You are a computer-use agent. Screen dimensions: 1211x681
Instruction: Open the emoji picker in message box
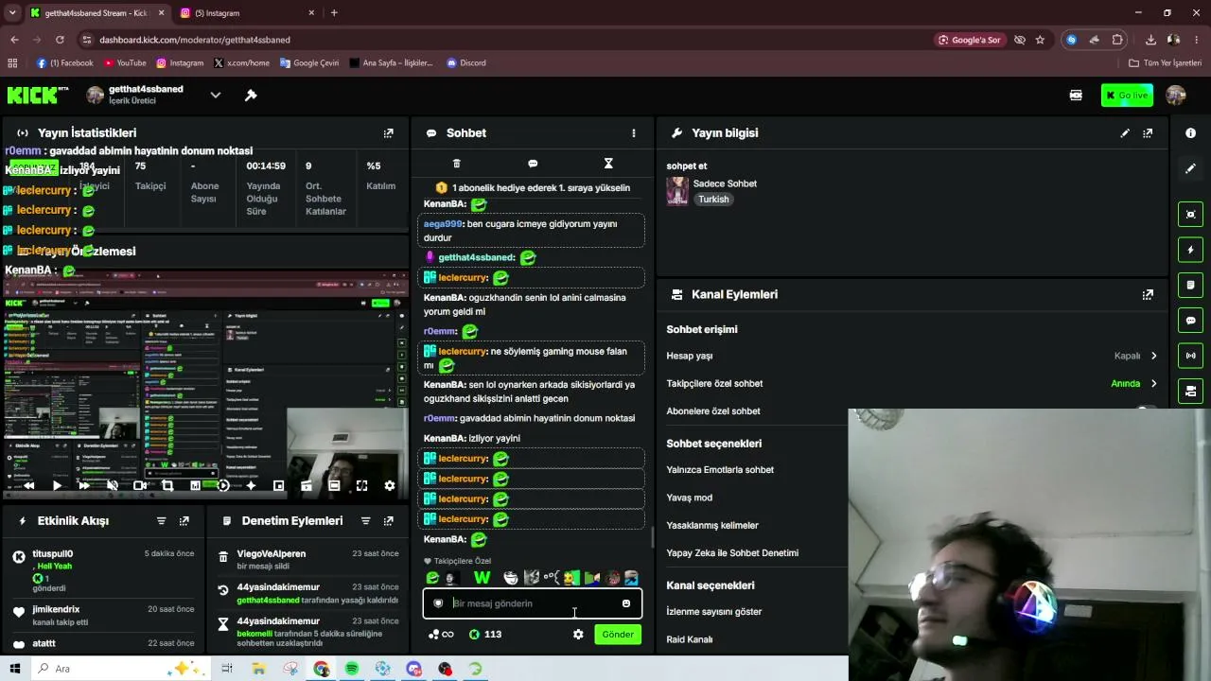(x=625, y=603)
